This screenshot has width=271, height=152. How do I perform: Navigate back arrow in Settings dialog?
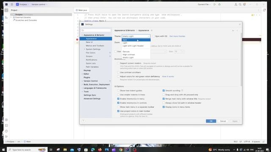(233, 30)
